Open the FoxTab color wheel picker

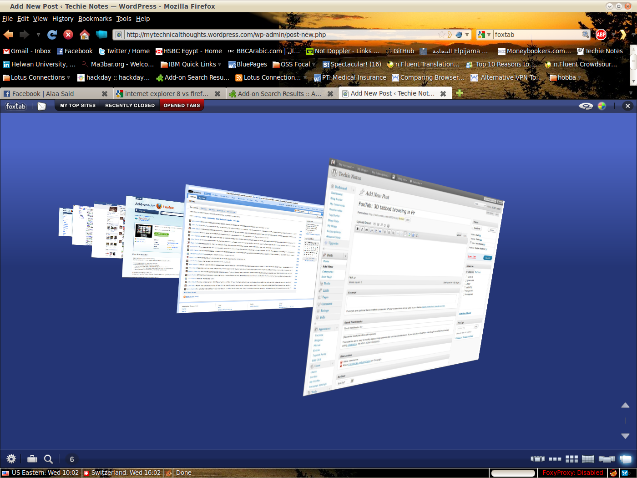(602, 106)
